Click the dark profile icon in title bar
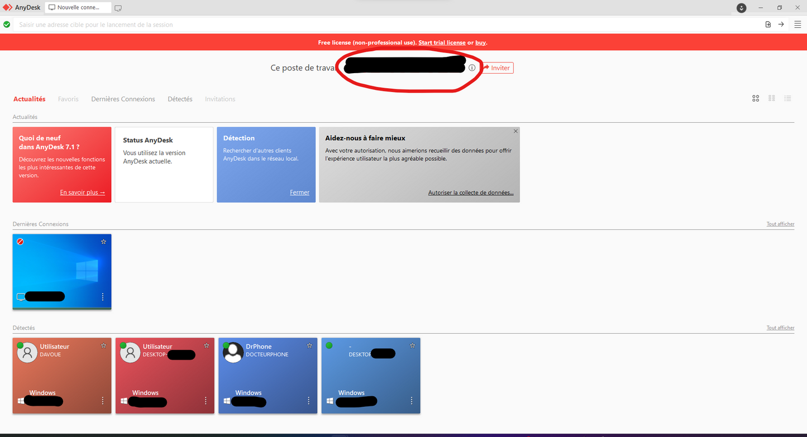Screen dimensions: 807x437 741,8
